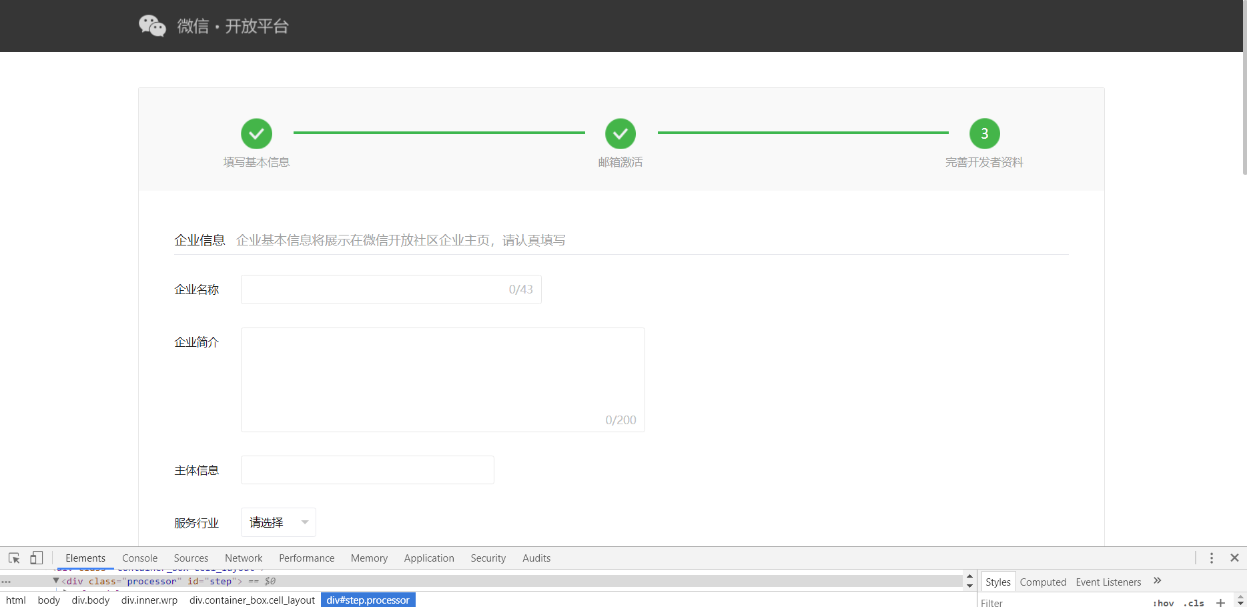Click the 企业名称 input field
1247x607 pixels.
(374, 289)
